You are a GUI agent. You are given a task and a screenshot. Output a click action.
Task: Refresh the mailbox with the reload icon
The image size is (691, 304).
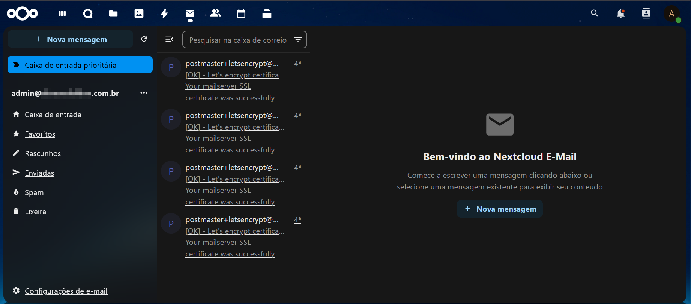pyautogui.click(x=144, y=39)
